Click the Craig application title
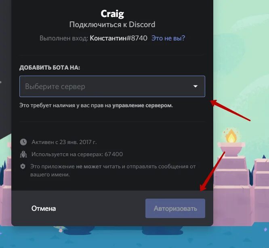 112,14
